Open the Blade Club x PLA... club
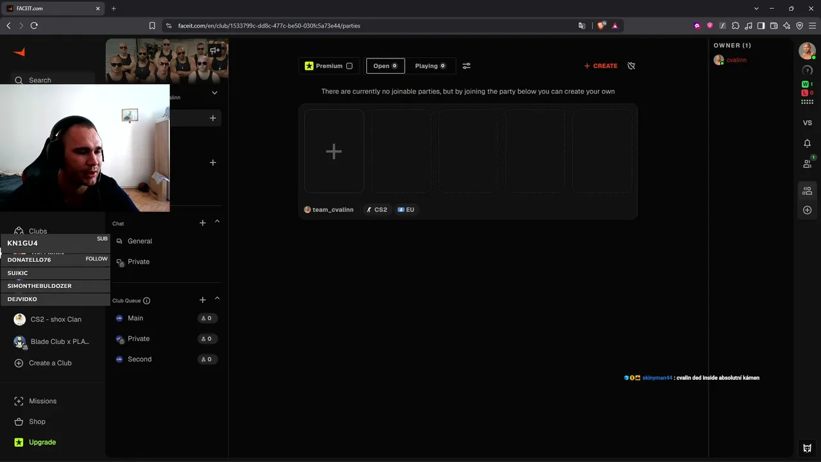 52,342
